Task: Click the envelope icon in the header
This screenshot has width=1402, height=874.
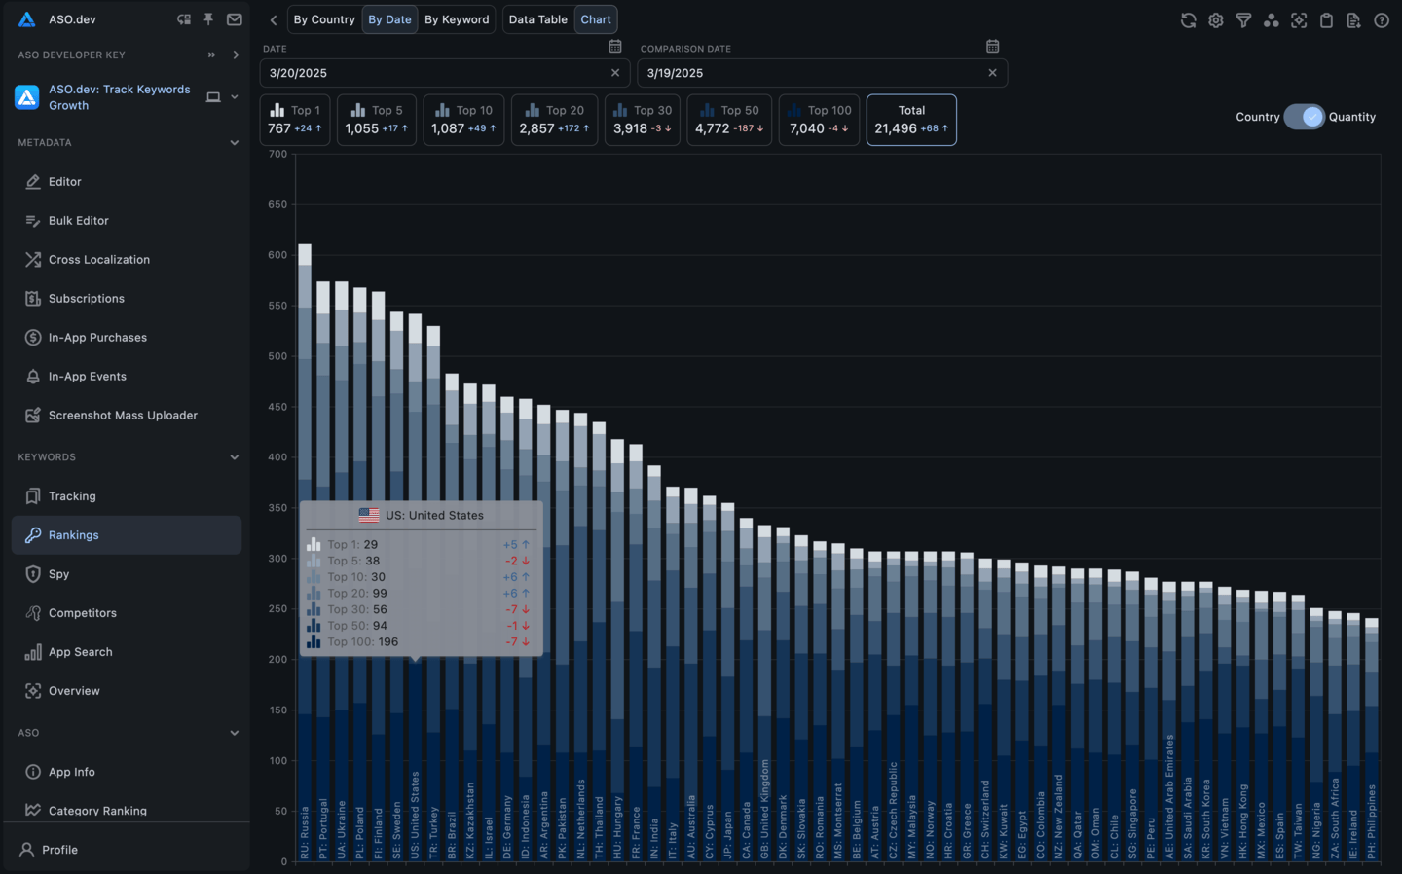Action: pos(233,18)
